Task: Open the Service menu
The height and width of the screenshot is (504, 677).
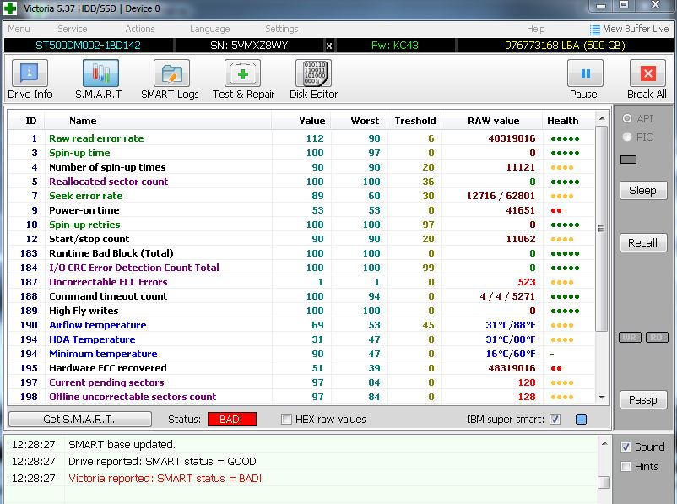Action: [73, 29]
